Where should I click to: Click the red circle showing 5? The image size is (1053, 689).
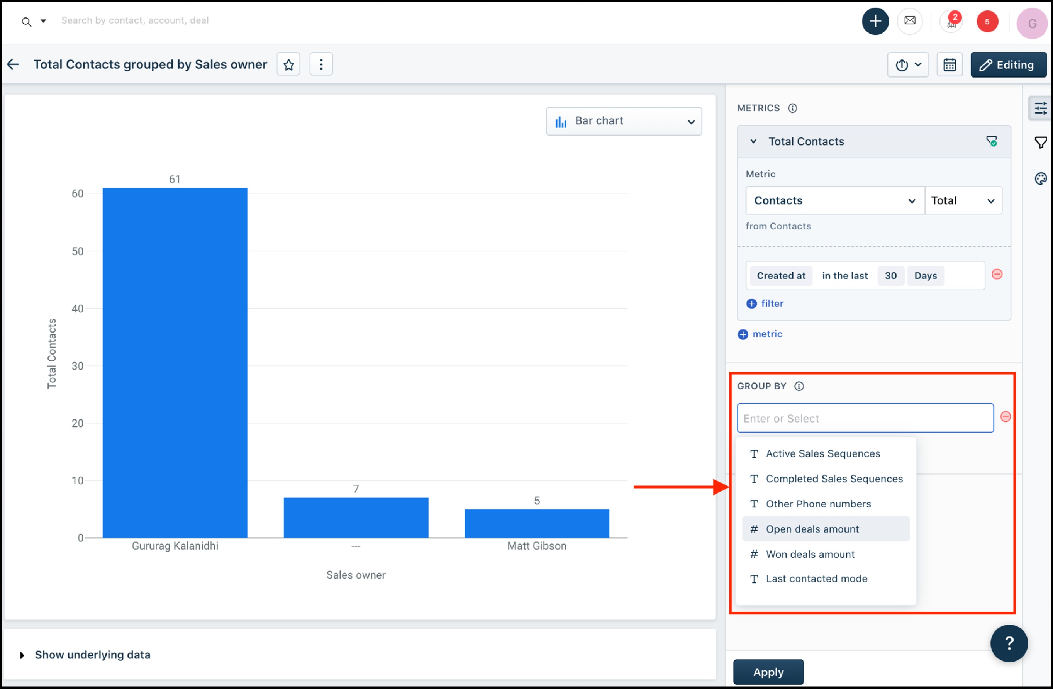tap(987, 21)
